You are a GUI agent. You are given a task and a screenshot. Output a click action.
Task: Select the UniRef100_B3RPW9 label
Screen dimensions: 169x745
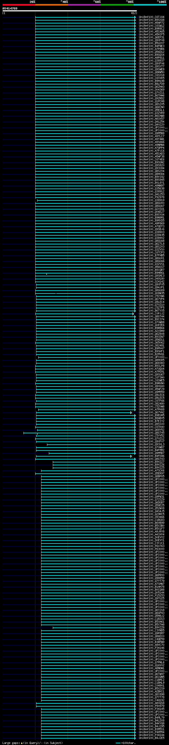click(x=151, y=642)
